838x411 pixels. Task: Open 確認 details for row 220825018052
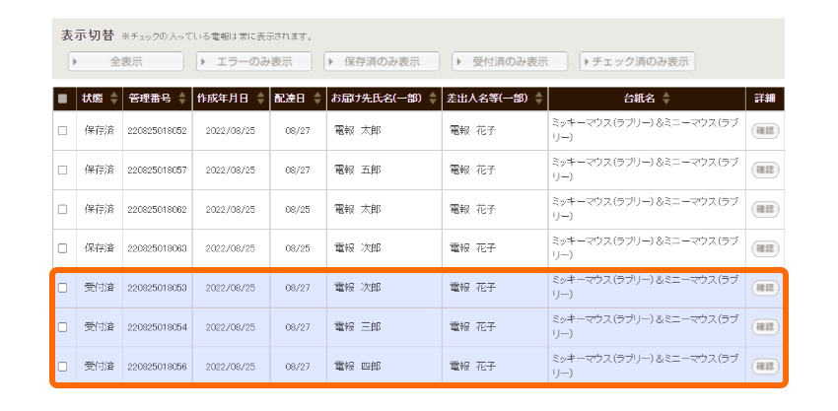765,131
